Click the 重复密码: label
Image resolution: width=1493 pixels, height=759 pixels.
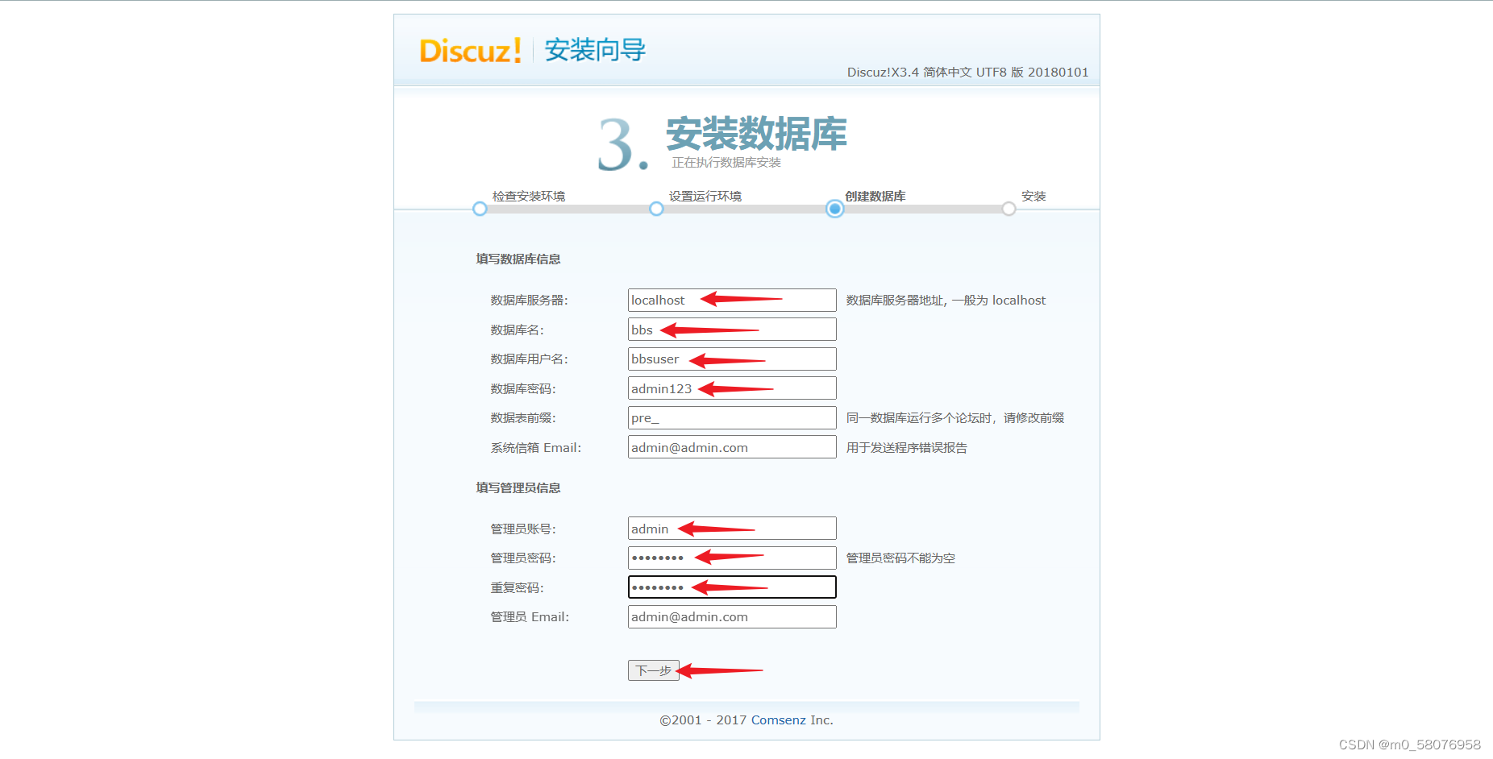pyautogui.click(x=517, y=587)
